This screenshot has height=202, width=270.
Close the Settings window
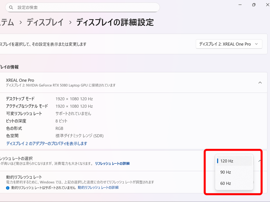point(267,5)
